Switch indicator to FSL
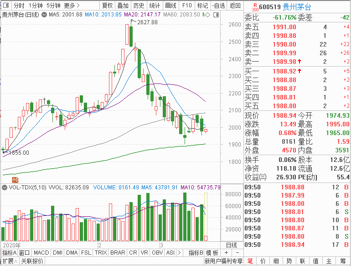 (x=86, y=253)
